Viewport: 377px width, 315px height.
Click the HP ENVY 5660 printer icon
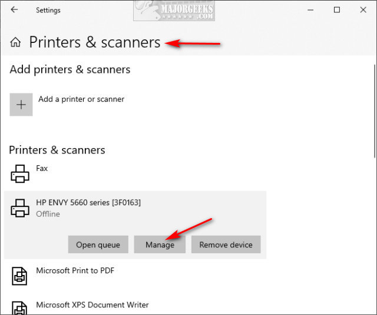[20, 208]
